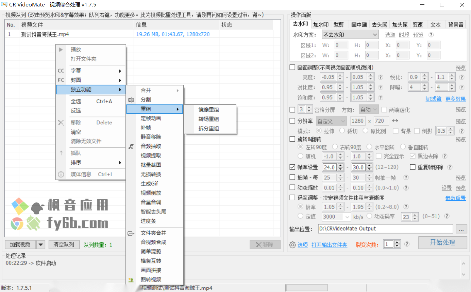Click help icon for 动态码率 (0~51)
The width and height of the screenshot is (471, 292).
click(447, 216)
